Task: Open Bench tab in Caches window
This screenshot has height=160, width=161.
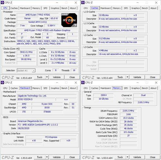Action: pyautogui.click(x=145, y=8)
